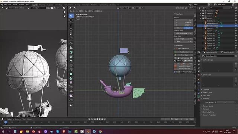Open the Window menu

click(21, 4)
